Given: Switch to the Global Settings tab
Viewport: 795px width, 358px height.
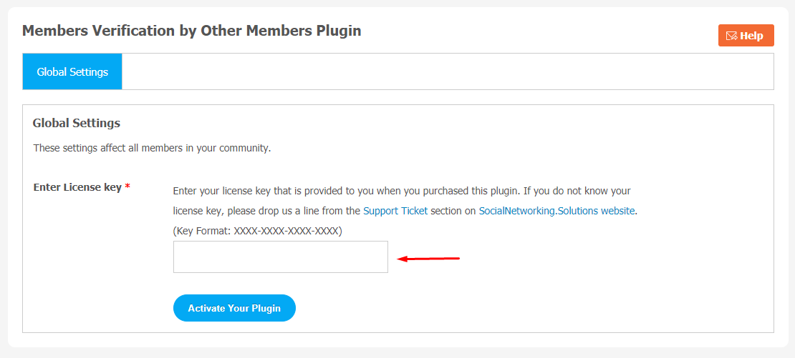Looking at the screenshot, I should tap(72, 71).
